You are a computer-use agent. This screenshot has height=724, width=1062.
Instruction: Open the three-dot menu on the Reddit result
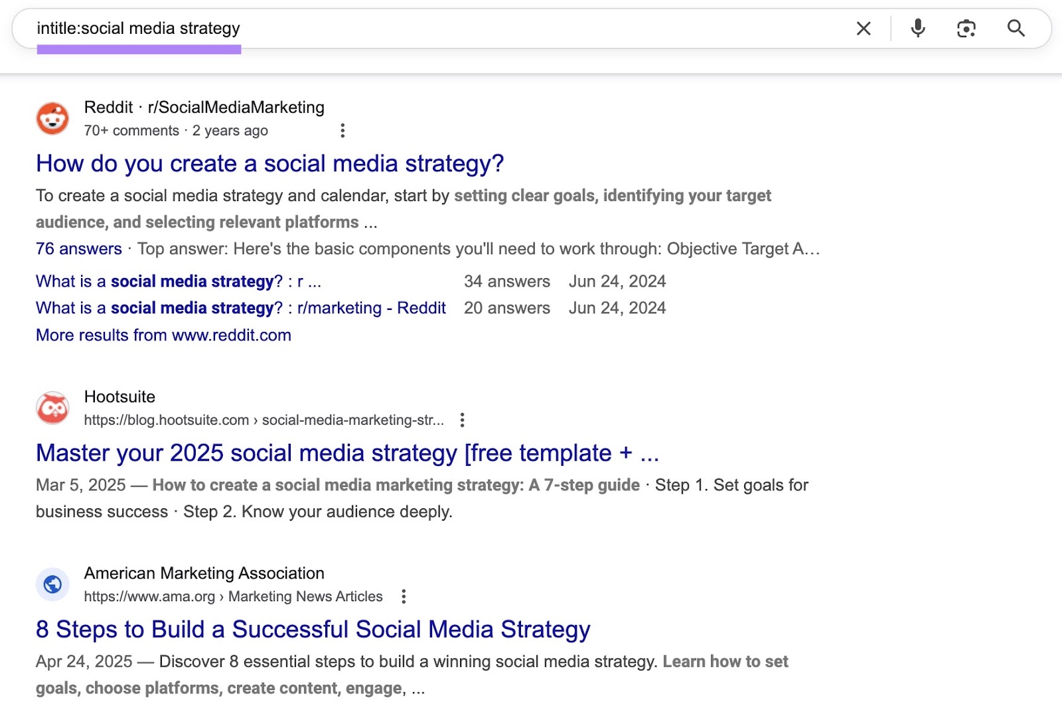tap(342, 131)
